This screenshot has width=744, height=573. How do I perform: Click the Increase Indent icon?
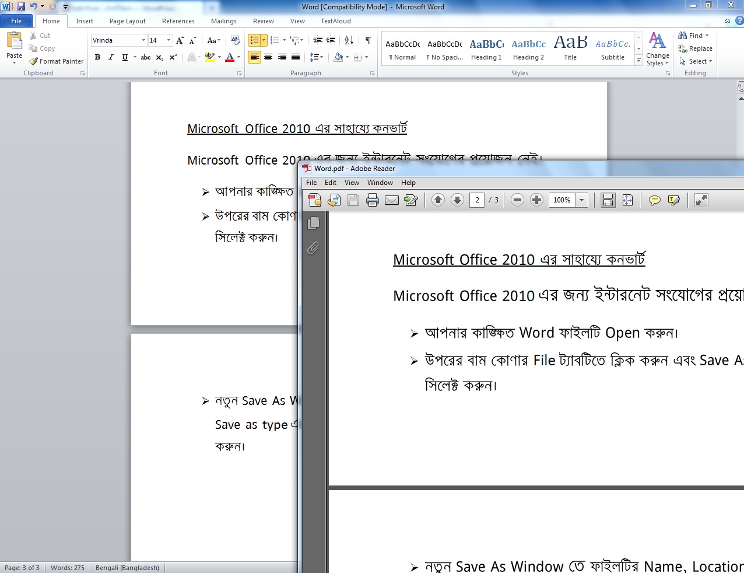331,40
